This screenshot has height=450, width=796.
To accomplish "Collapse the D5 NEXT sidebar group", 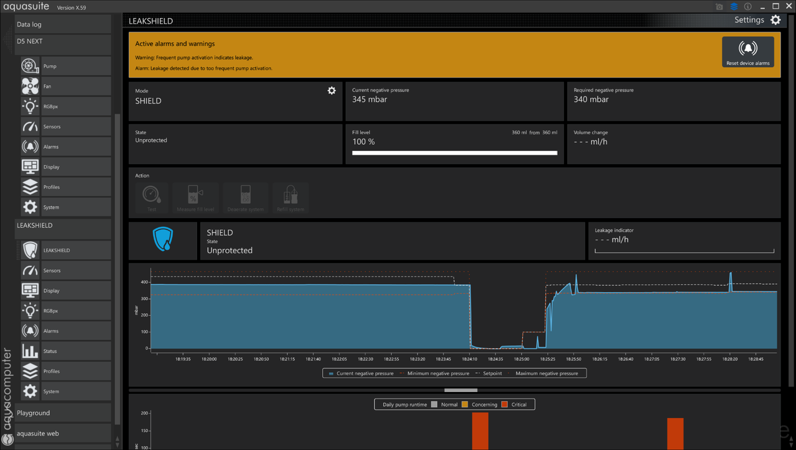I will pos(63,44).
